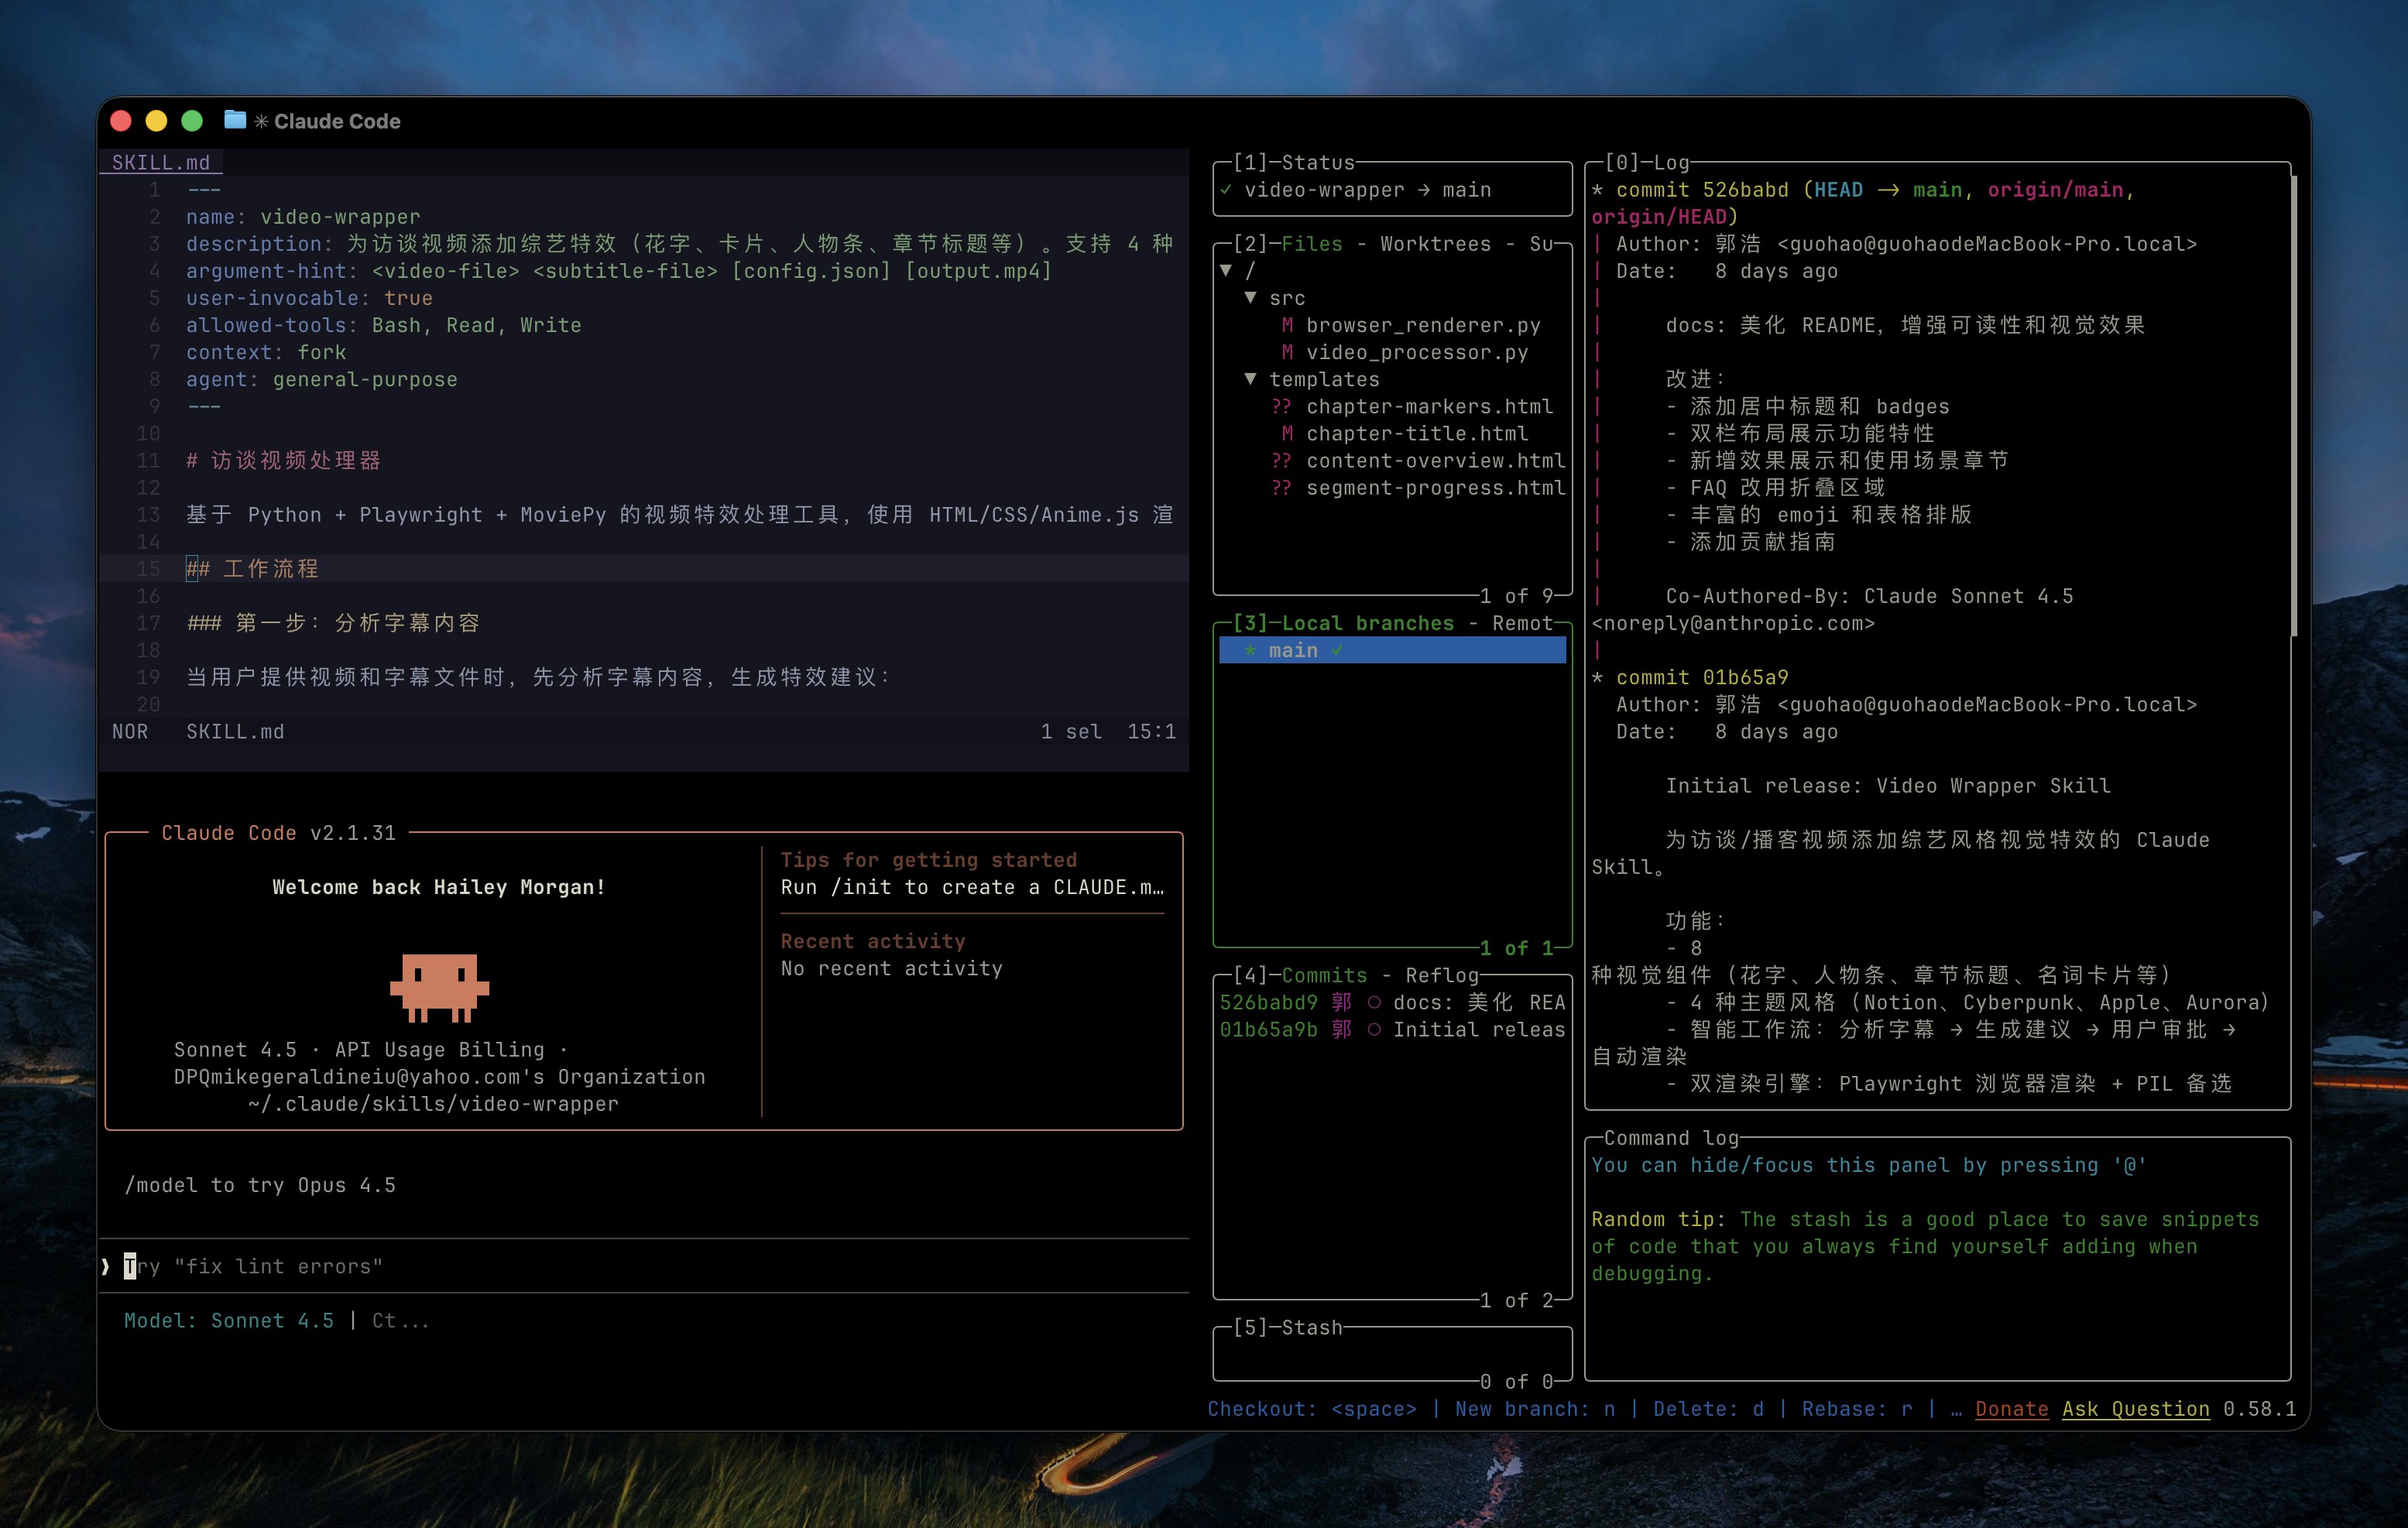The height and width of the screenshot is (1528, 2408).
Task: Collapse the templates folder arrow
Action: pyautogui.click(x=1250, y=379)
